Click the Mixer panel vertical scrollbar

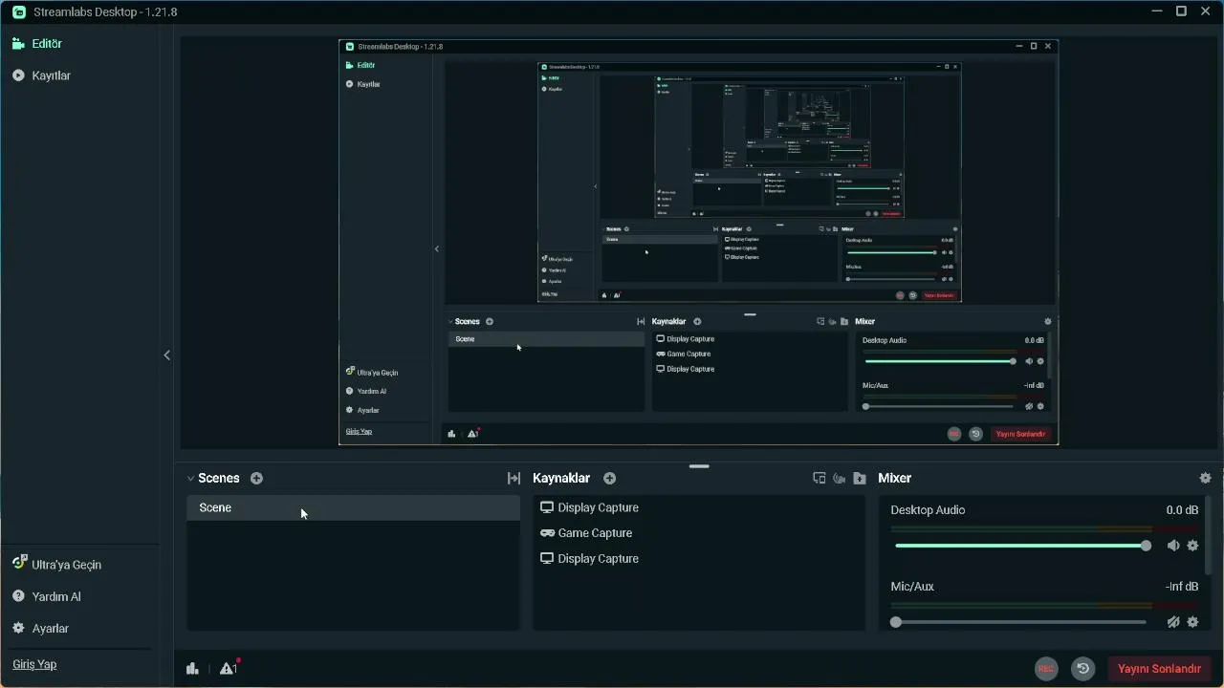(x=1208, y=537)
